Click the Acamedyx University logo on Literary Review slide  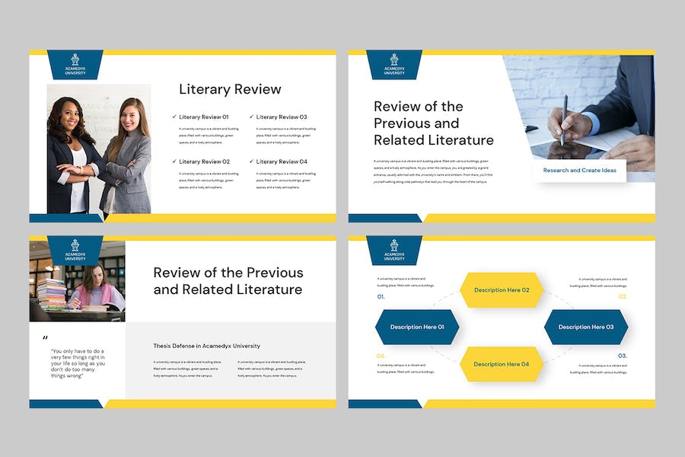tap(75, 63)
